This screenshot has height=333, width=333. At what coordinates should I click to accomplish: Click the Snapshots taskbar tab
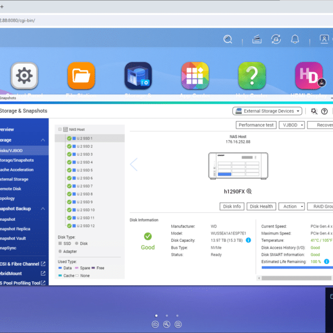8,98
